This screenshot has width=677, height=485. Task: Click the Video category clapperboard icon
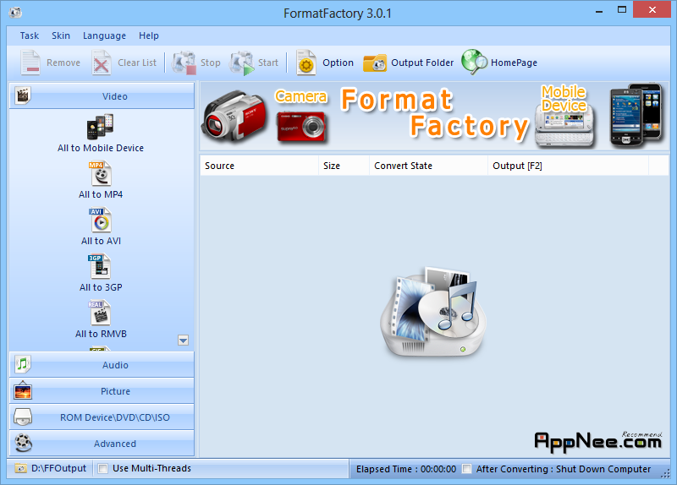pos(23,95)
